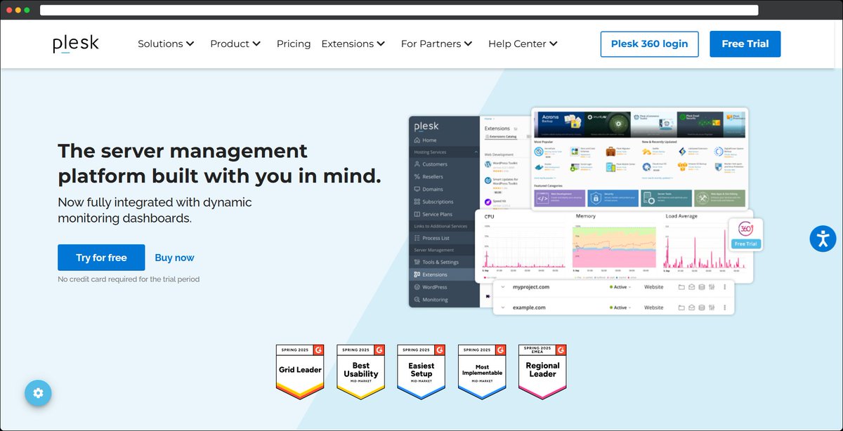Open file manager folder icon for example.com
843x431 pixels.
[681, 307]
